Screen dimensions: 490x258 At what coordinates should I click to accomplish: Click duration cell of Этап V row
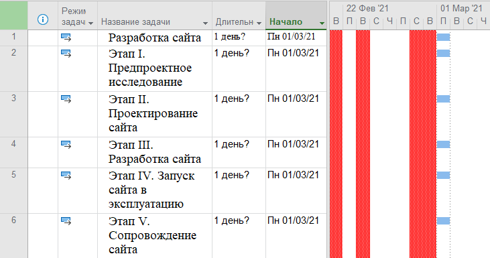pyautogui.click(x=239, y=236)
